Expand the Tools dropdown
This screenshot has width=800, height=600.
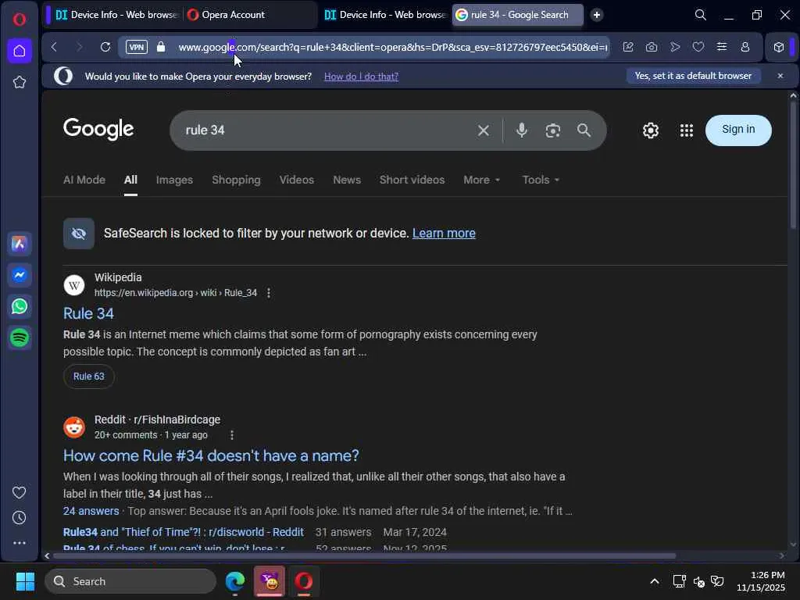[541, 180]
